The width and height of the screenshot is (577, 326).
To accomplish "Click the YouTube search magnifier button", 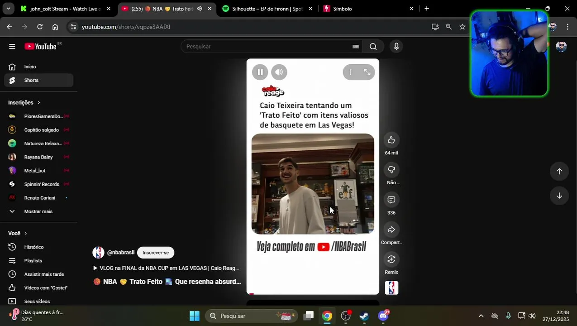I will 373,46.
